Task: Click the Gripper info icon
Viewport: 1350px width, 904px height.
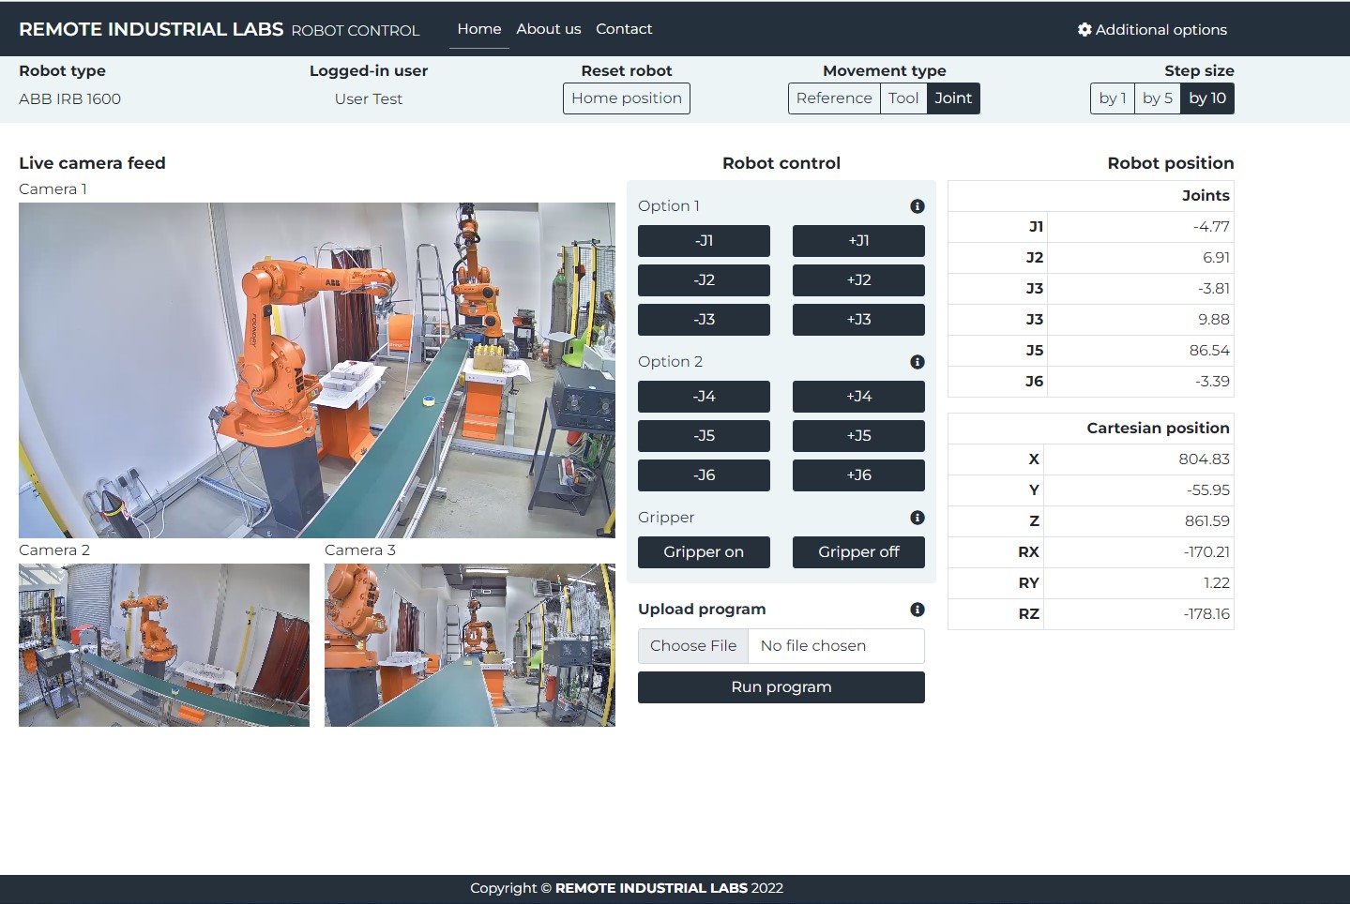Action: [x=917, y=518]
